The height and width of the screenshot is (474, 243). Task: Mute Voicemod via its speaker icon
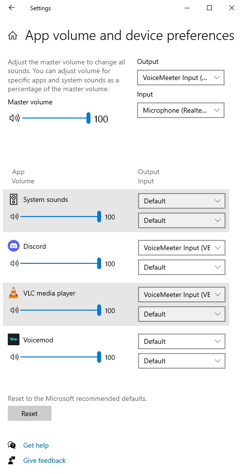(x=15, y=357)
